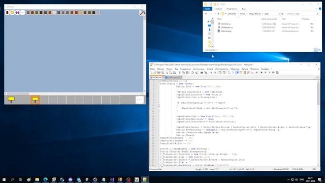Save the file with Notepad++ Save icon
This screenshot has width=325, height=183.
159,72
